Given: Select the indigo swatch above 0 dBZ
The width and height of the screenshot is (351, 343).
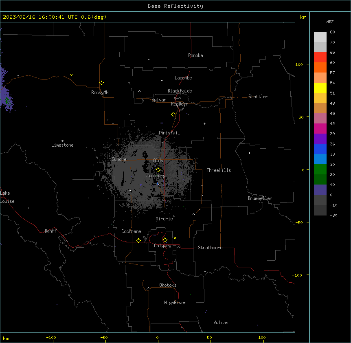Looking at the screenshot, I should click(320, 190).
